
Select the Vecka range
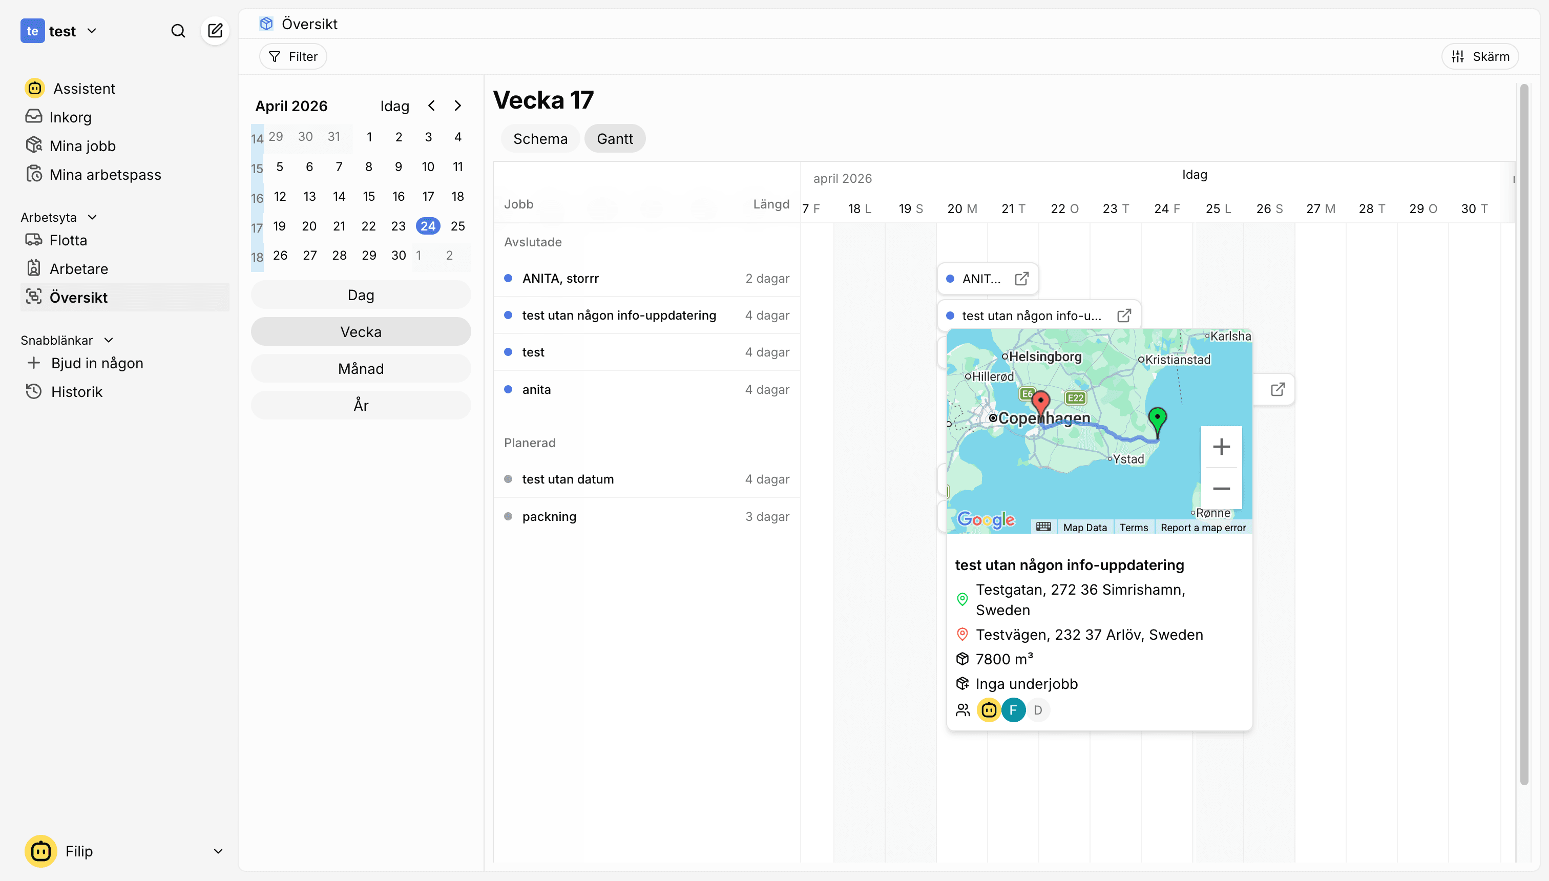(x=361, y=331)
